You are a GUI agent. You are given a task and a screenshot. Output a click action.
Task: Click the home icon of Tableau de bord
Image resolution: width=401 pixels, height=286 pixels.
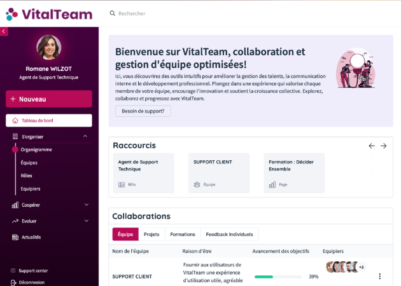[x=15, y=121]
